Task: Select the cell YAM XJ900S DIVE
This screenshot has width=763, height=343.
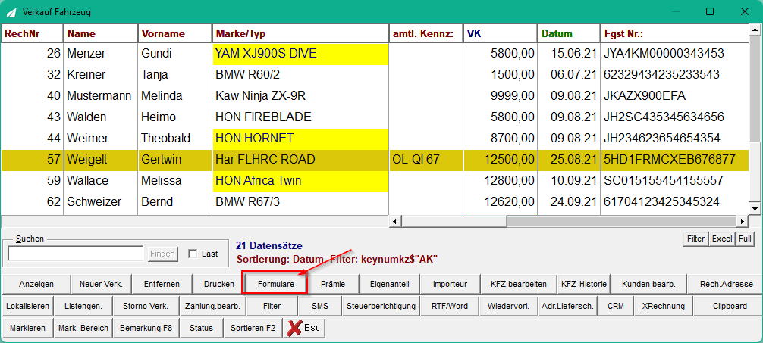Action: pos(300,54)
